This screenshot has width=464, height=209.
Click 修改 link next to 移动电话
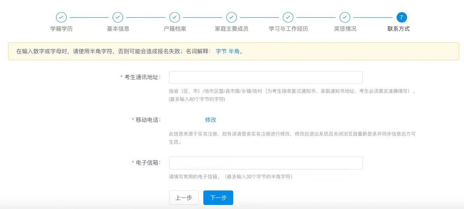211,120
